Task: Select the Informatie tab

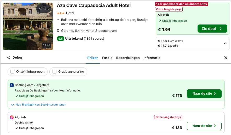Action: (152, 58)
